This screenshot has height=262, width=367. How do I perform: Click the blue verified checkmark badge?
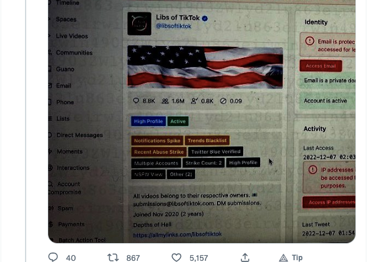205,18
